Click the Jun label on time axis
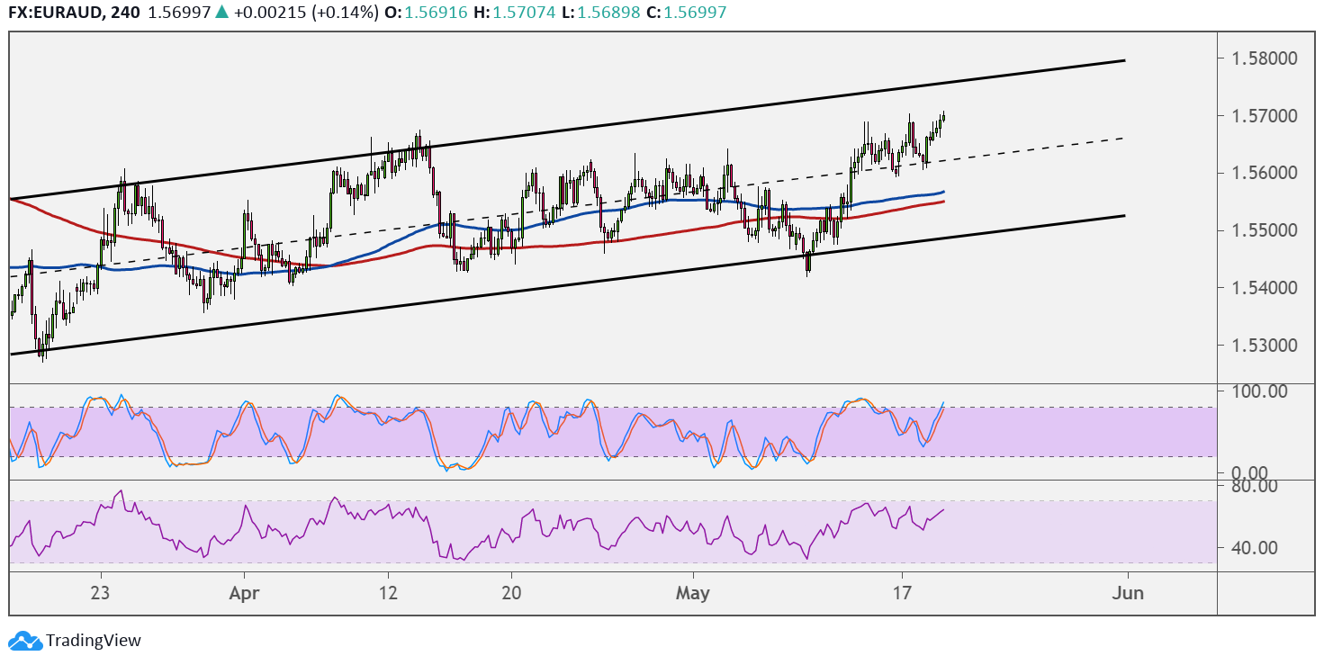Viewport: 1324px width, 665px height. pyautogui.click(x=1128, y=593)
